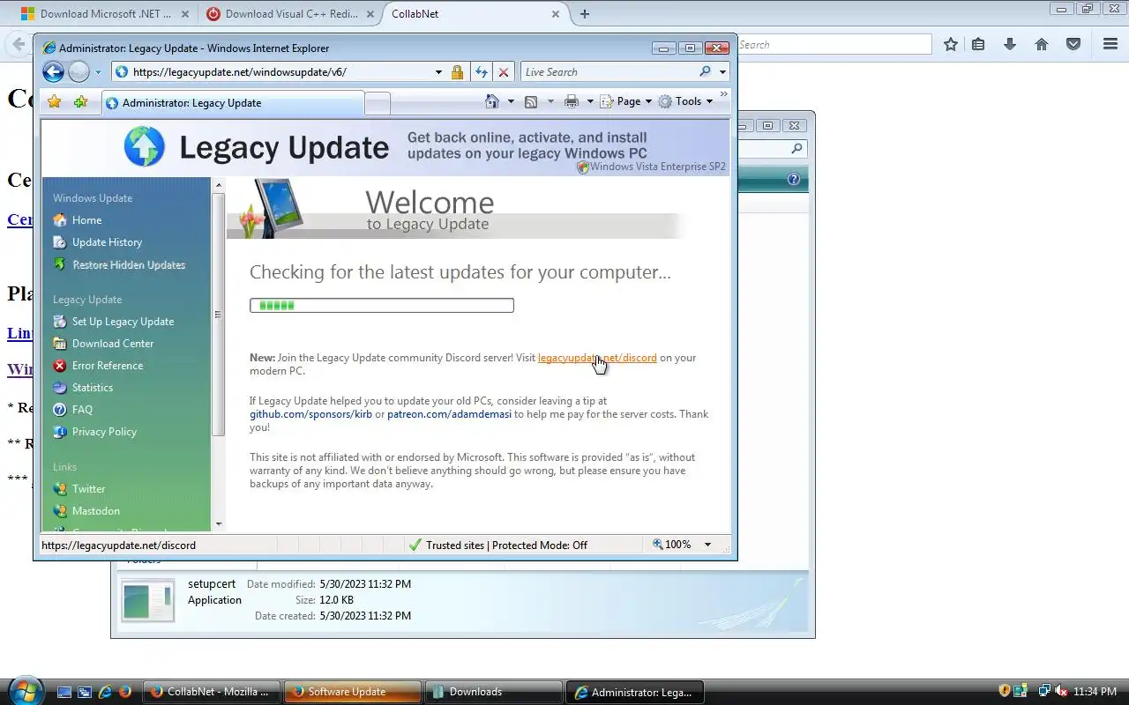Screen dimensions: 1129x705
Task: Expand hidden IE toolbar chevron
Action: coord(724,94)
